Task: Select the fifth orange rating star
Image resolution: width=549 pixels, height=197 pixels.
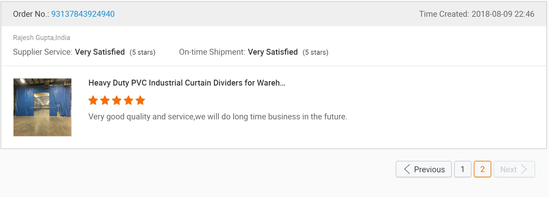Action: coord(140,101)
